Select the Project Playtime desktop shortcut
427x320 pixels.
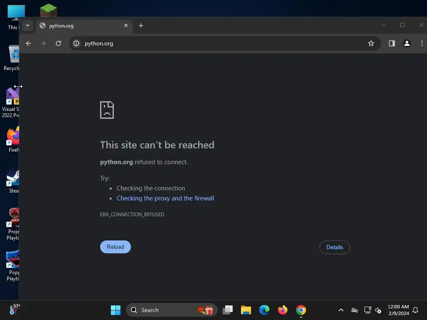tap(13, 224)
